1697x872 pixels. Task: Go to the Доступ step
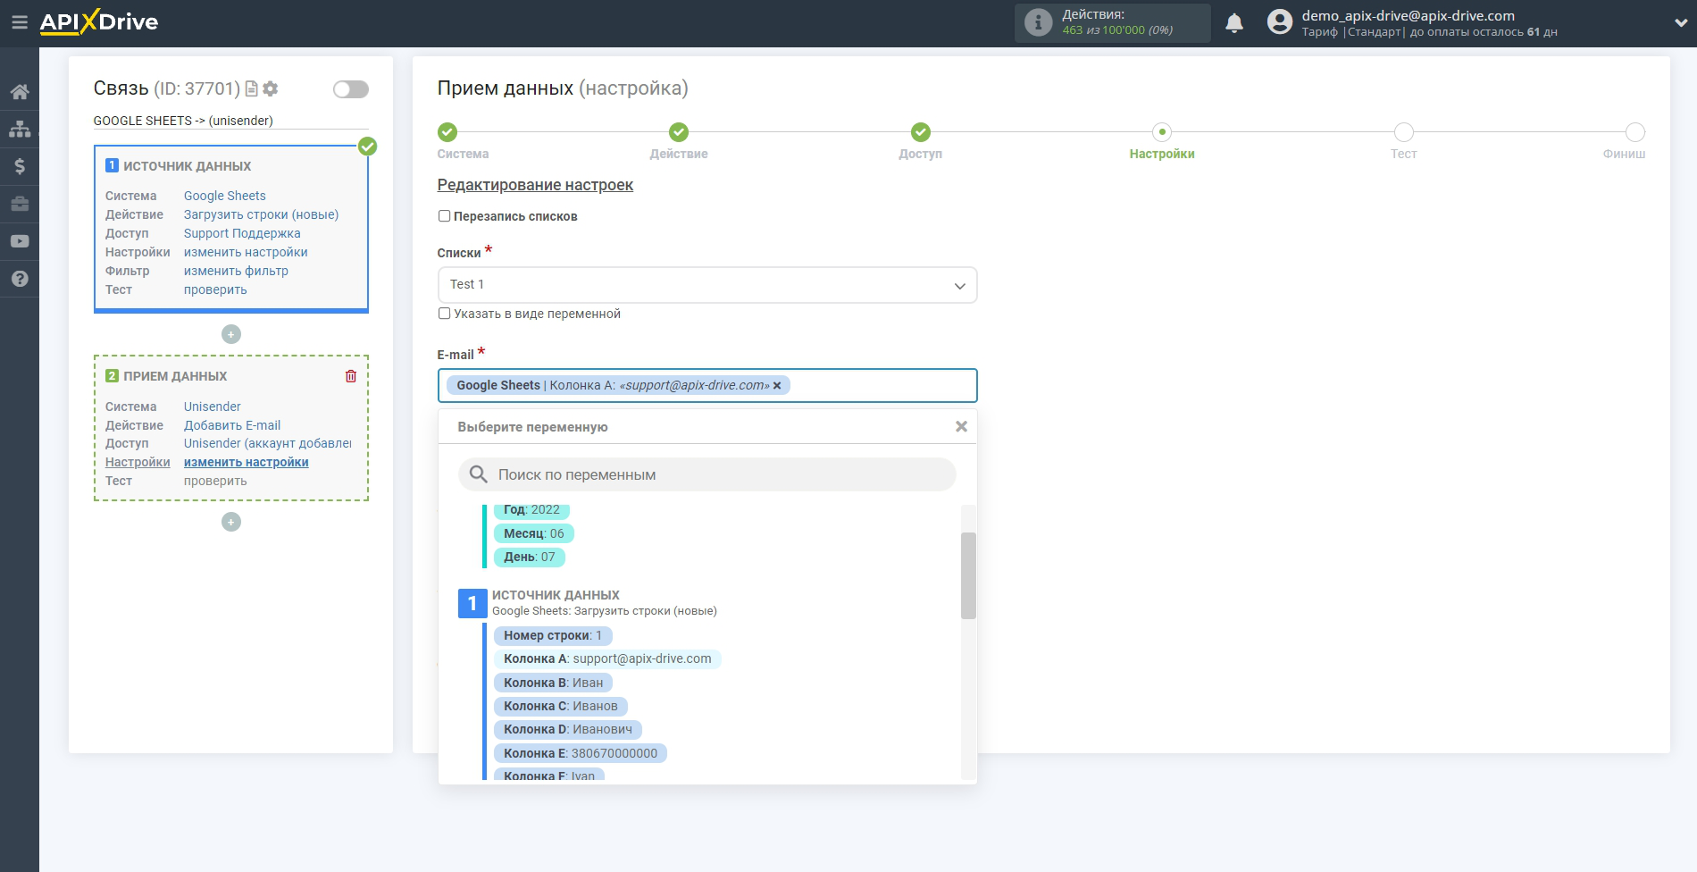[x=921, y=132]
